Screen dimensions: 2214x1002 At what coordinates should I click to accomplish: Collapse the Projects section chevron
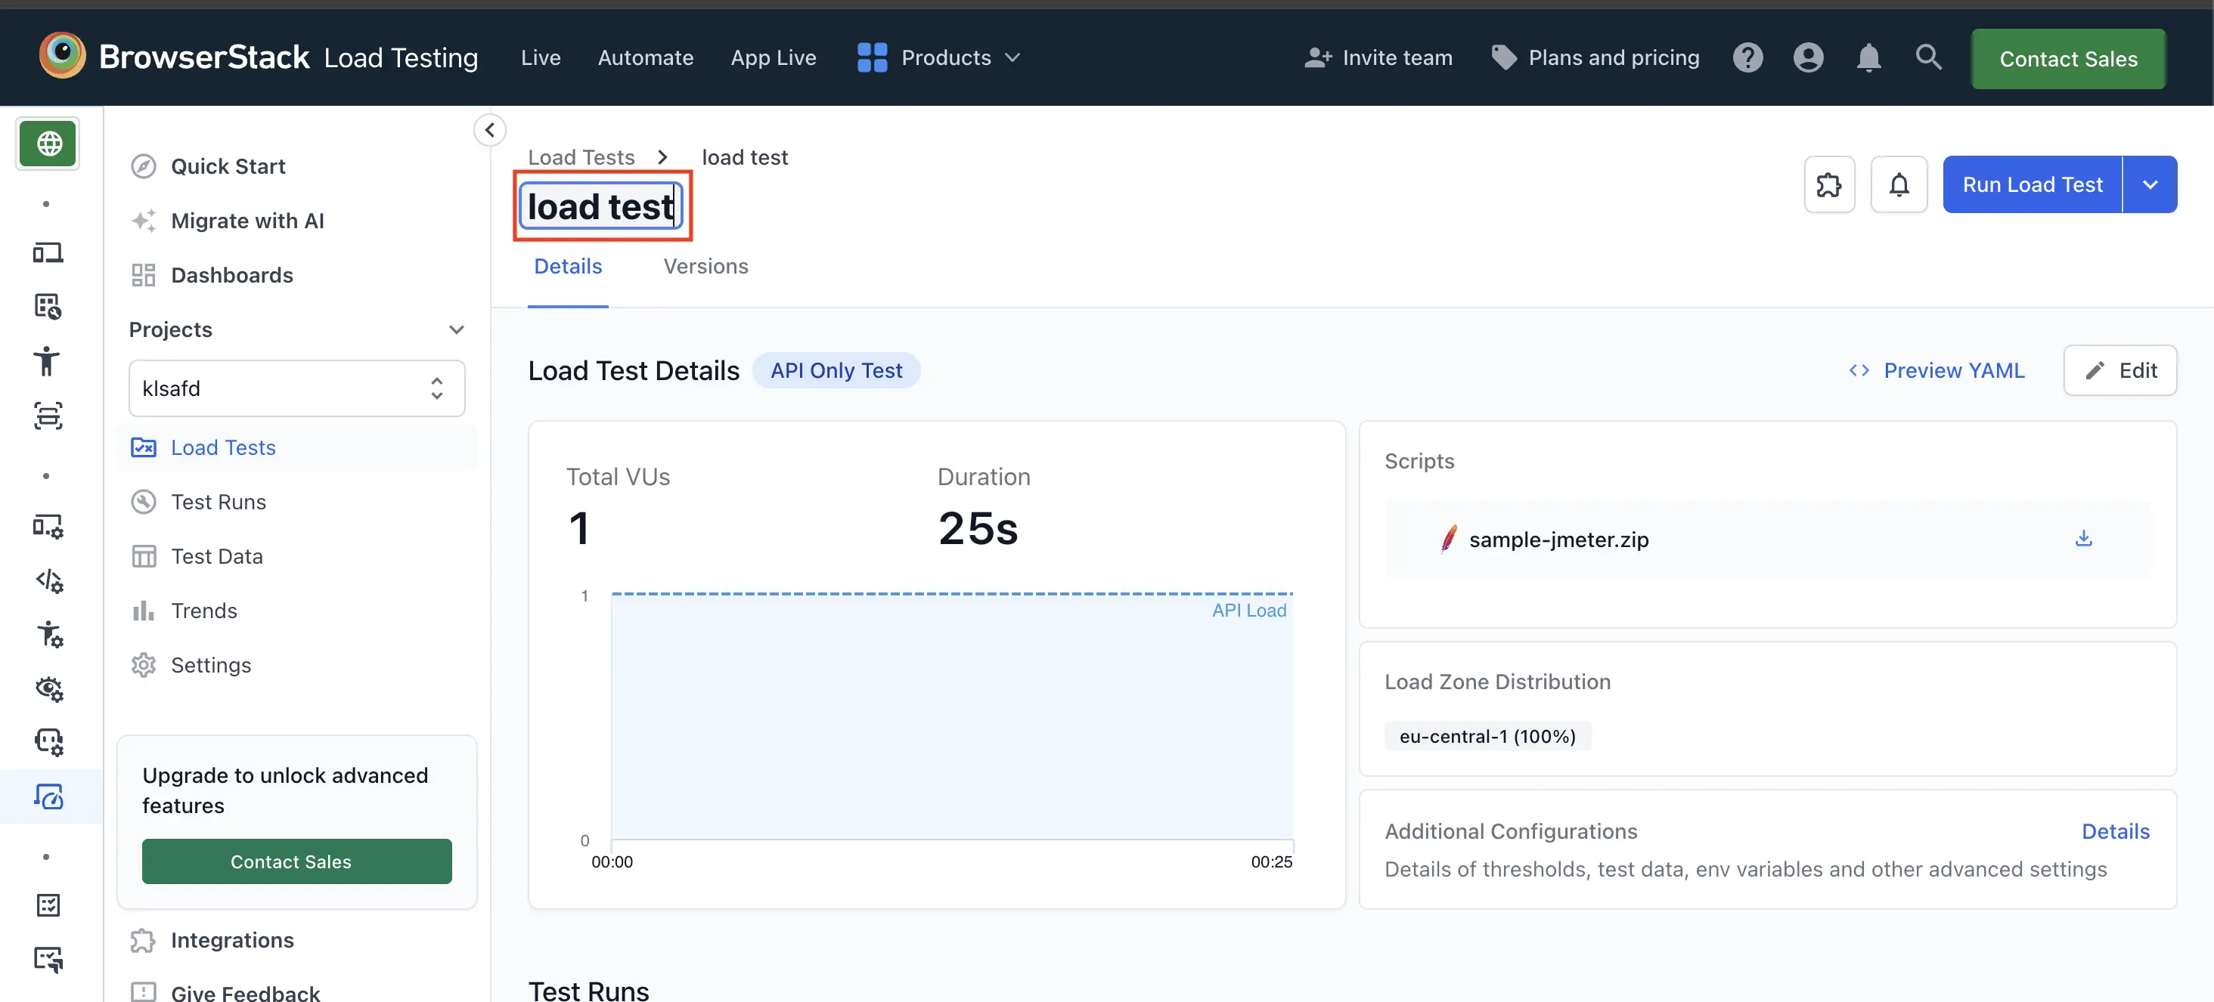457,329
